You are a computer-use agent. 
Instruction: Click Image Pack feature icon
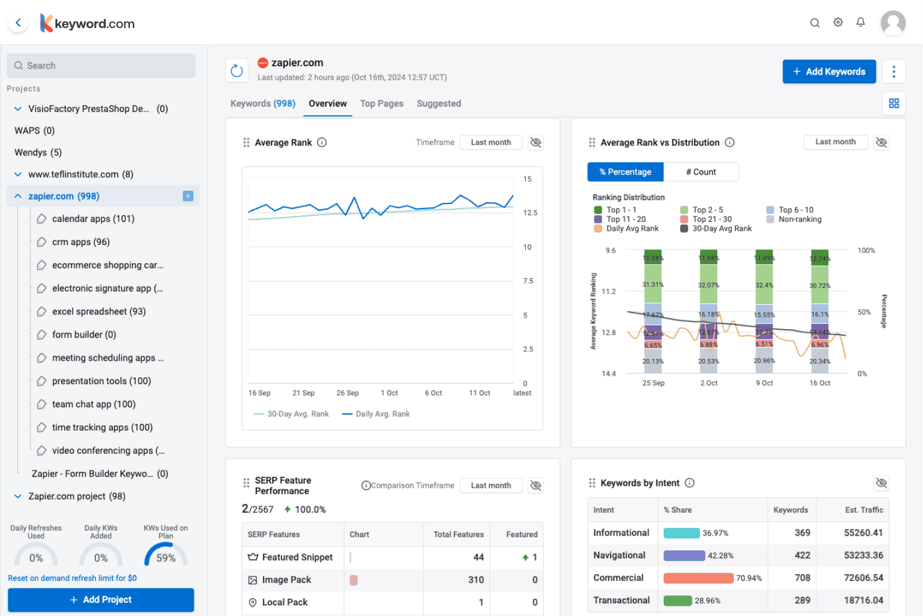pos(253,580)
